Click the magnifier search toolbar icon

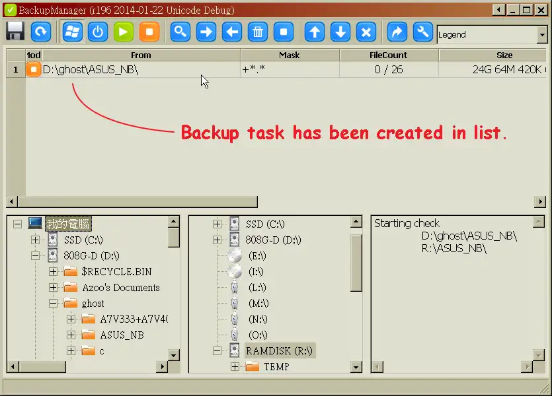coord(180,32)
